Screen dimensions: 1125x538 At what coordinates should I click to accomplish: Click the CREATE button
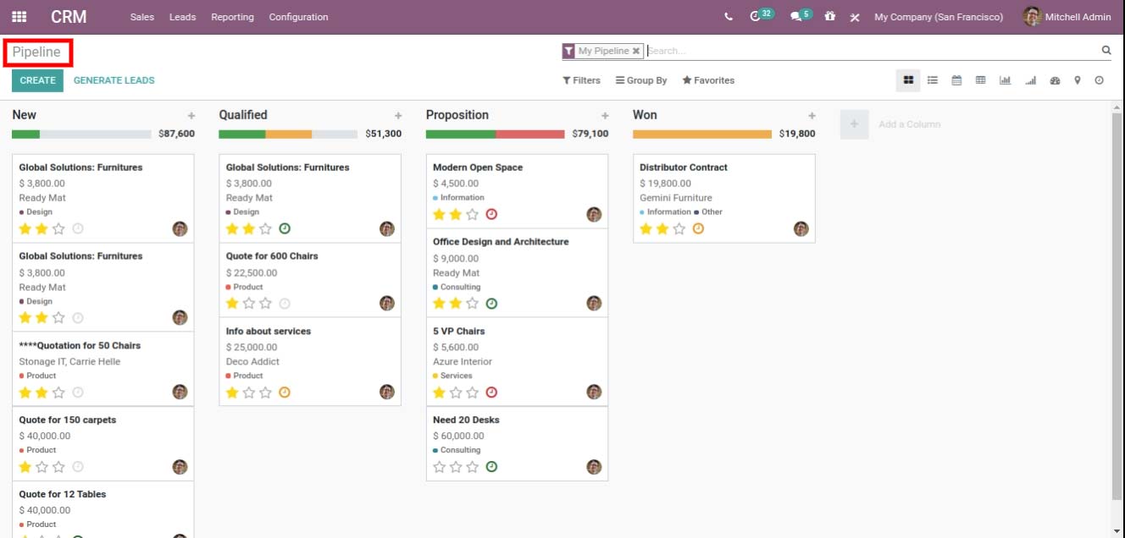[38, 80]
